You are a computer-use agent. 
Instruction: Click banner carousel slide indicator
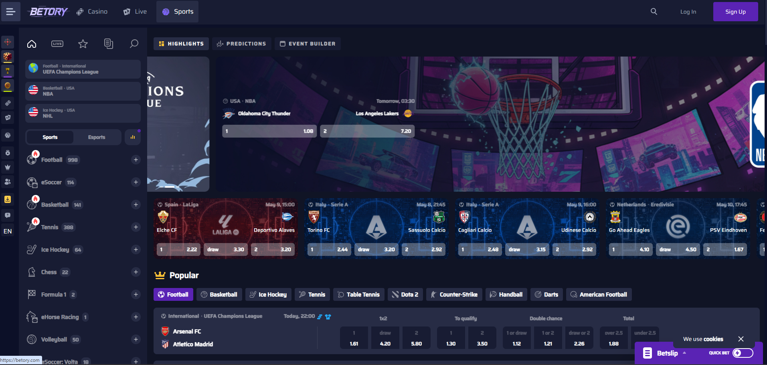click(x=170, y=187)
